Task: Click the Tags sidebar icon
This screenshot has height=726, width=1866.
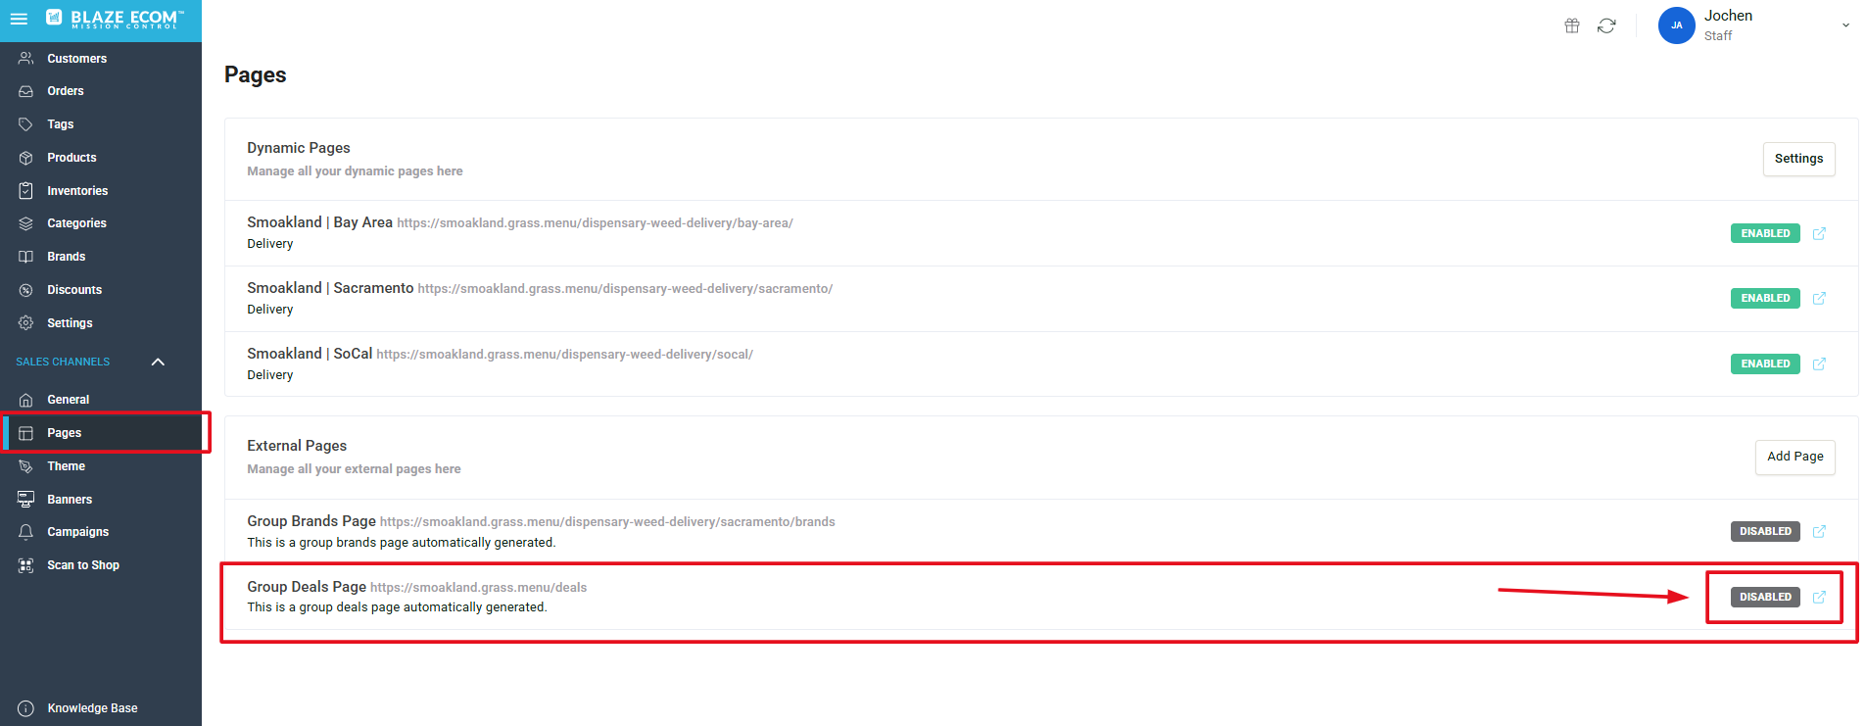Action: pos(26,124)
